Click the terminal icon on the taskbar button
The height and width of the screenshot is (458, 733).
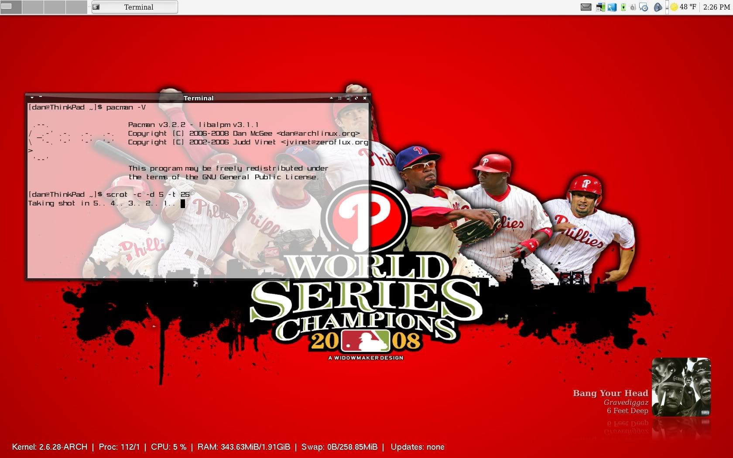tap(97, 7)
